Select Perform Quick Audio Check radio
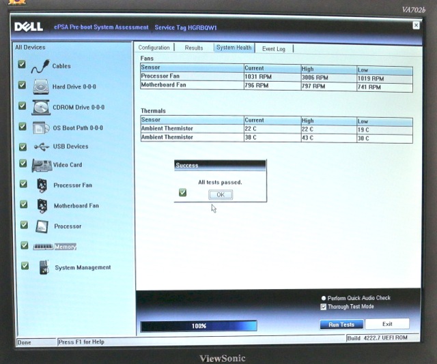437x364 pixels. click(x=324, y=298)
